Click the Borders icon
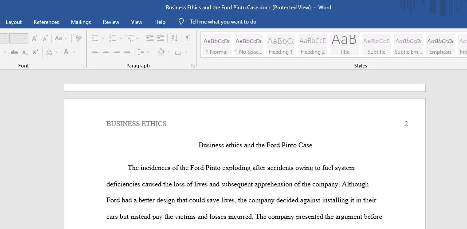This screenshot has height=229, width=467. (x=178, y=52)
